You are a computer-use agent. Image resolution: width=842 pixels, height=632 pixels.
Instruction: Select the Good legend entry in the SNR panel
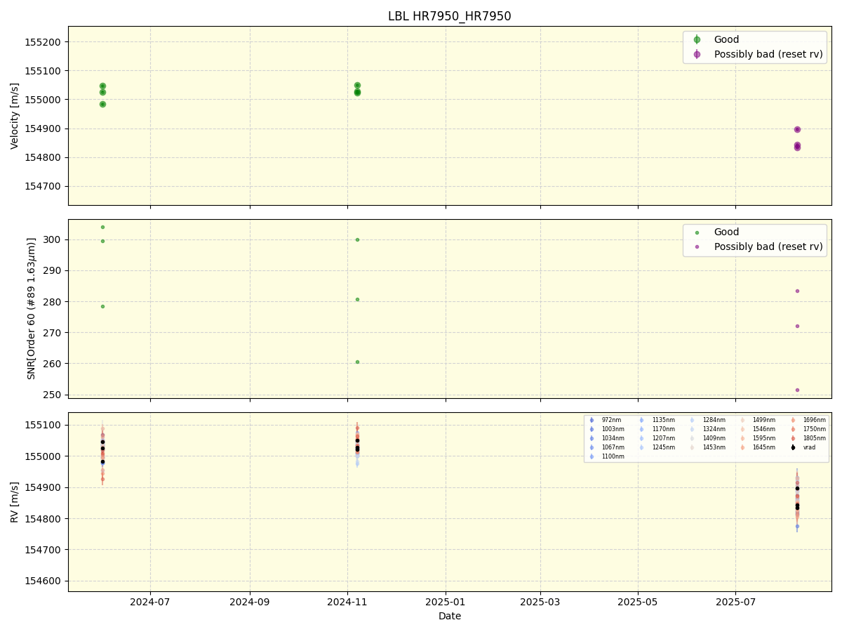coord(726,232)
